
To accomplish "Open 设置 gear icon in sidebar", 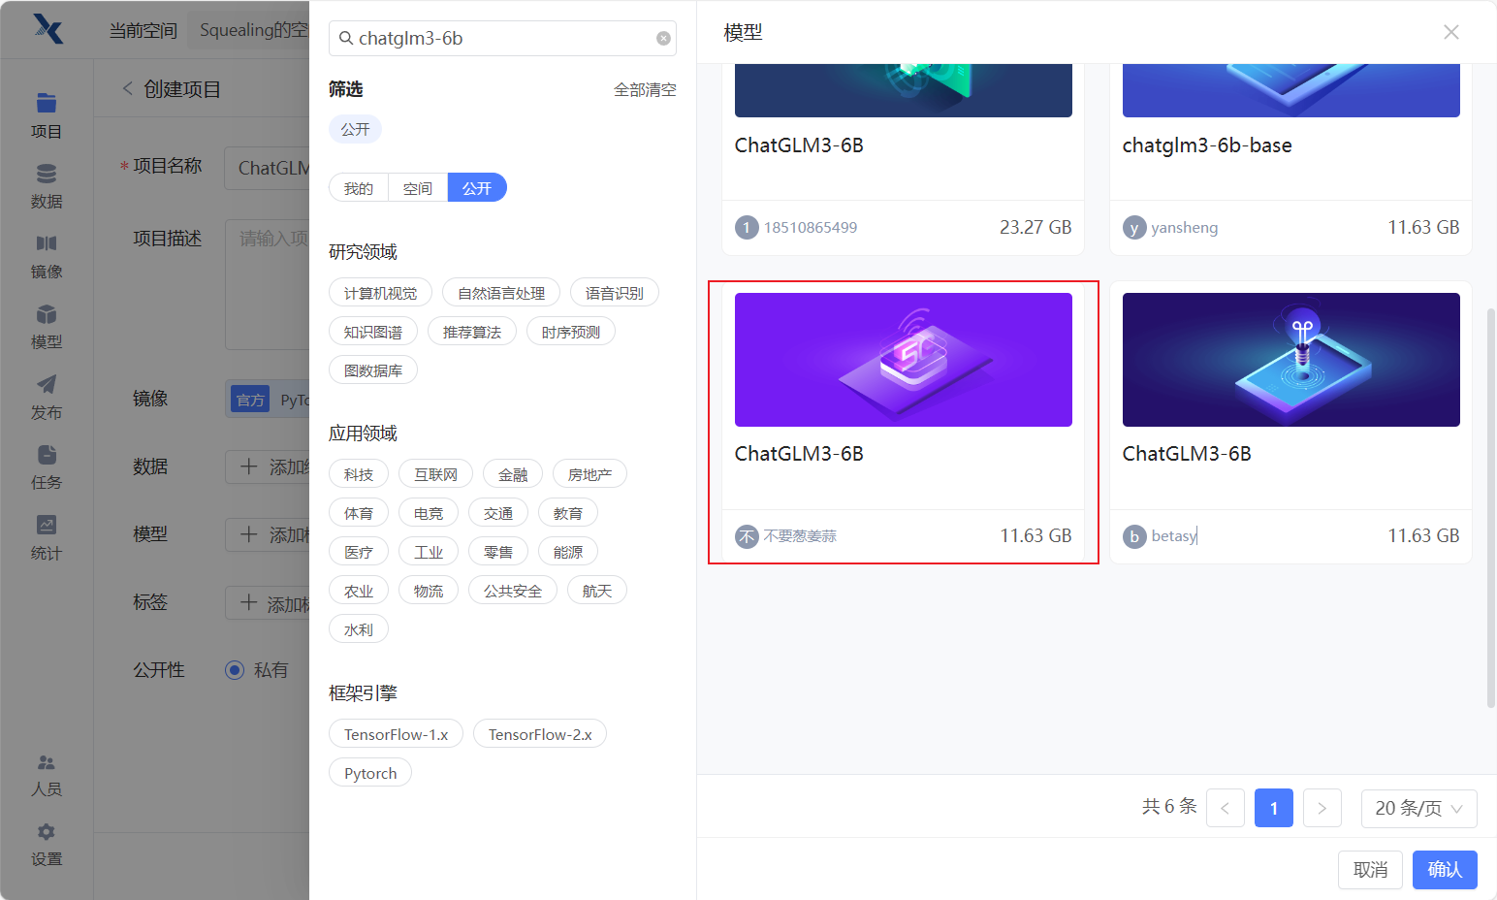I will pos(46,833).
